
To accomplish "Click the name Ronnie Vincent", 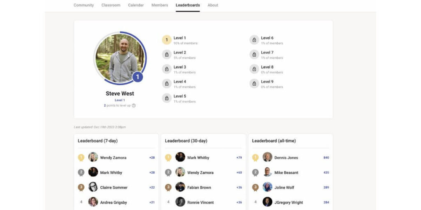I will [x=201, y=203].
